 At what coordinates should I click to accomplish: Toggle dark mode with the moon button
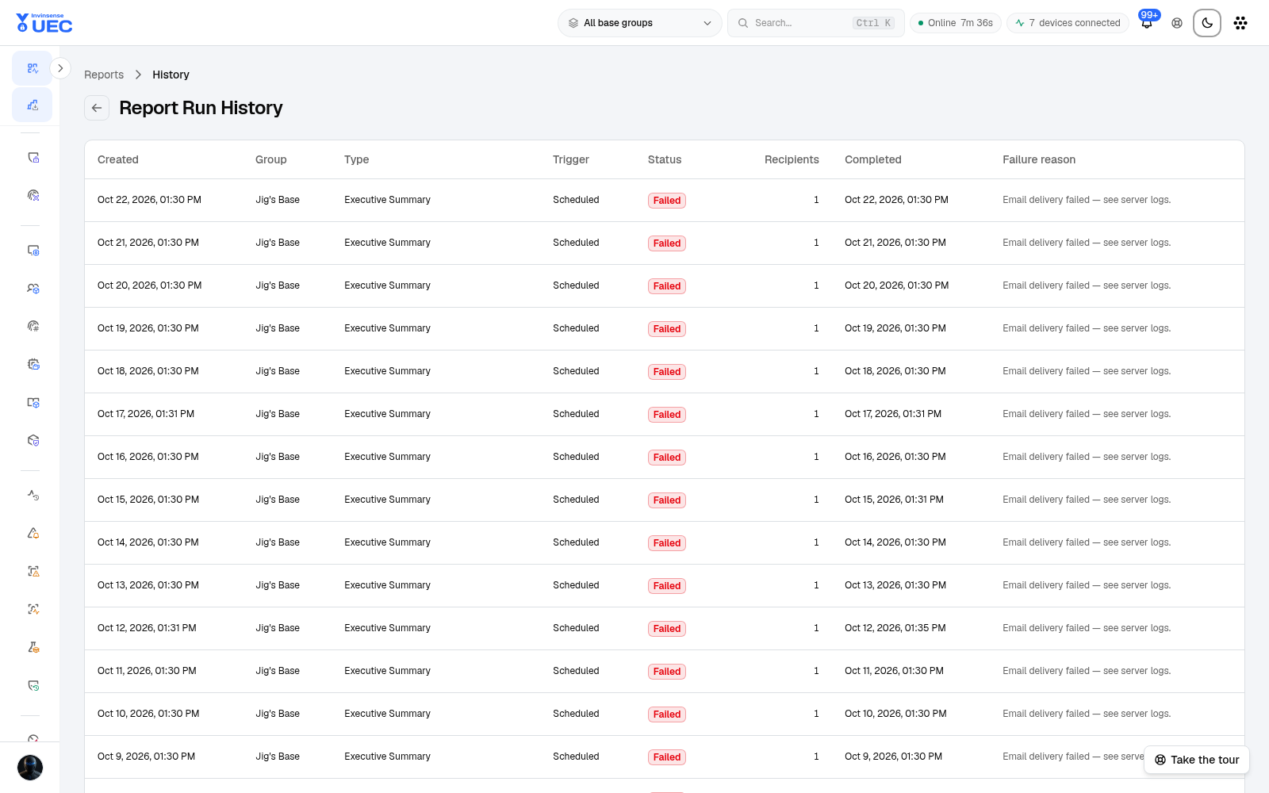point(1207,23)
